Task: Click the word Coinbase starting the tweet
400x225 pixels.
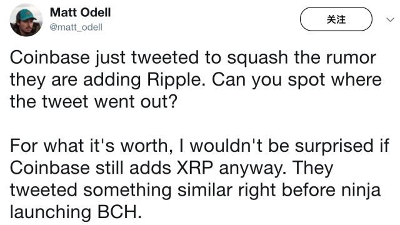Action: click(50, 57)
